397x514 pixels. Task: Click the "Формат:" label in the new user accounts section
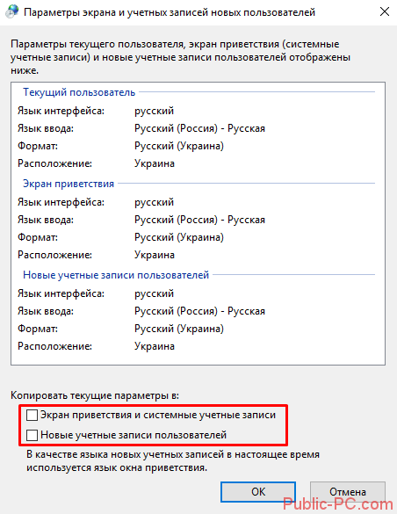38,329
